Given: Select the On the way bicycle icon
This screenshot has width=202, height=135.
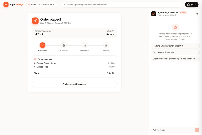Looking at the screenshot, I should pos(85,45).
